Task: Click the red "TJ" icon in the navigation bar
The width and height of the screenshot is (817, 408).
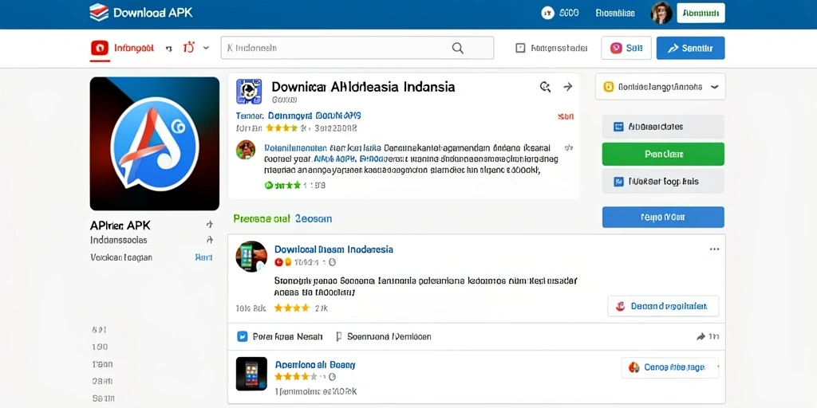Action: pos(188,48)
